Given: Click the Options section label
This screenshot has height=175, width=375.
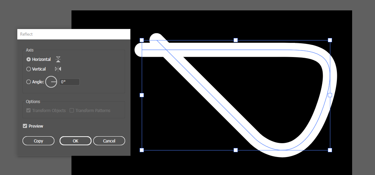Looking at the screenshot, I should pyautogui.click(x=33, y=101).
